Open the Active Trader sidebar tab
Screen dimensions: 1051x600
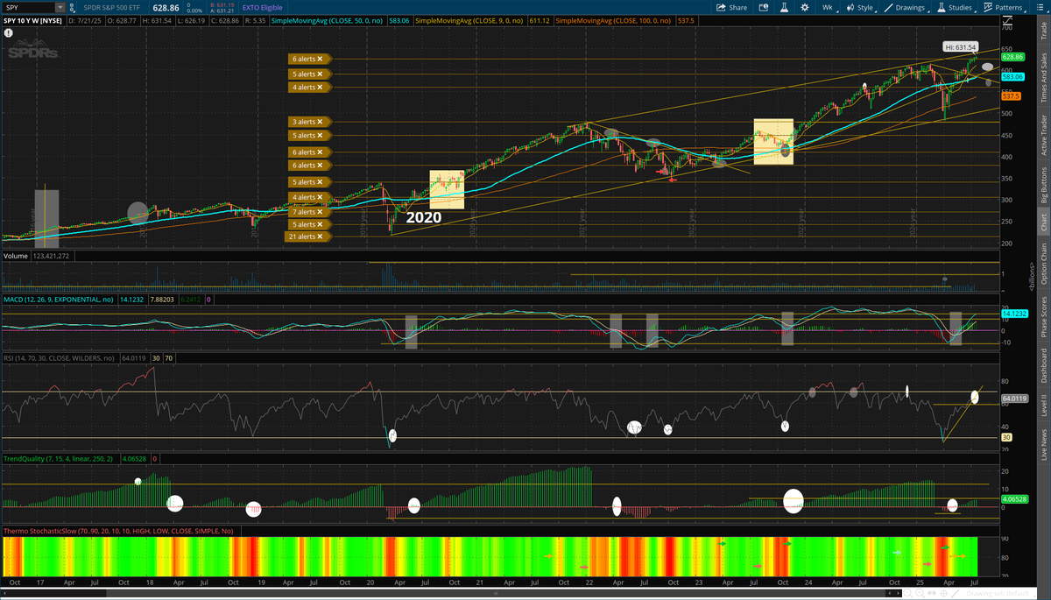1043,135
